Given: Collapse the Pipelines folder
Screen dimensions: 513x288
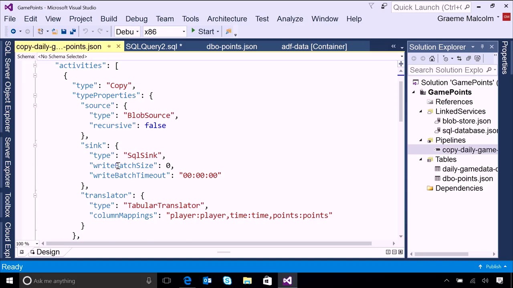Looking at the screenshot, I should coord(421,140).
